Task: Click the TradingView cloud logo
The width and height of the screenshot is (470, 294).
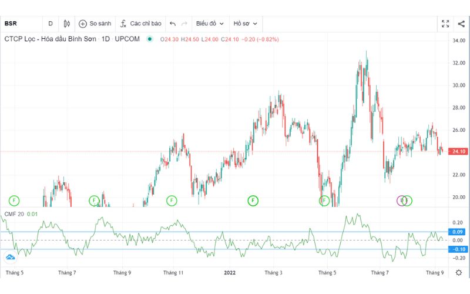Action: tap(10, 257)
